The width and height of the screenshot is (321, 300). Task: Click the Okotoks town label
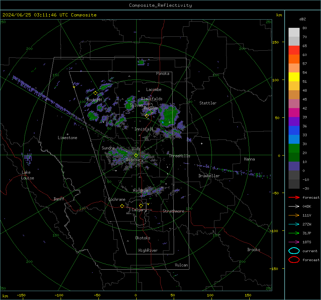pyautogui.click(x=143, y=238)
